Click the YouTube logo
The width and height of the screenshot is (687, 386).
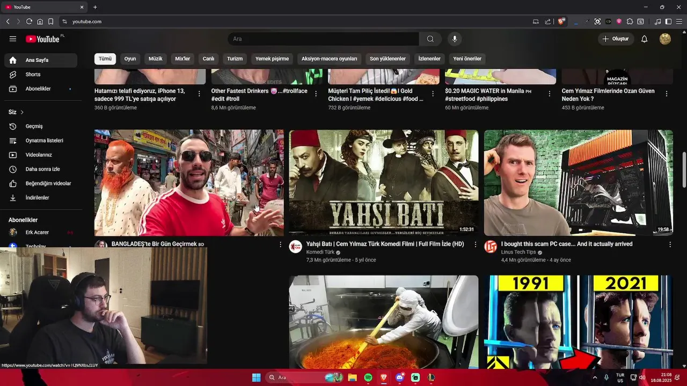pos(43,39)
